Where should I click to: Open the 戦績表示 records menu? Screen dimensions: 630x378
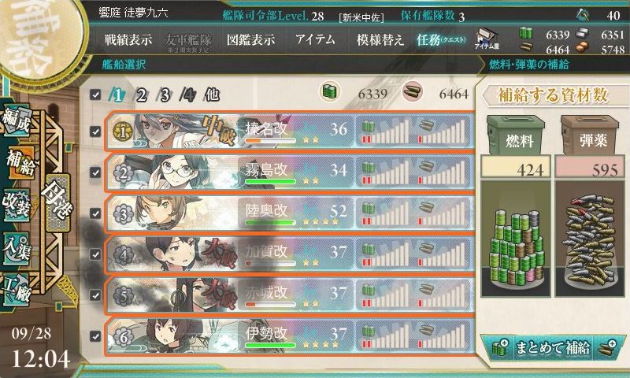pos(128,39)
